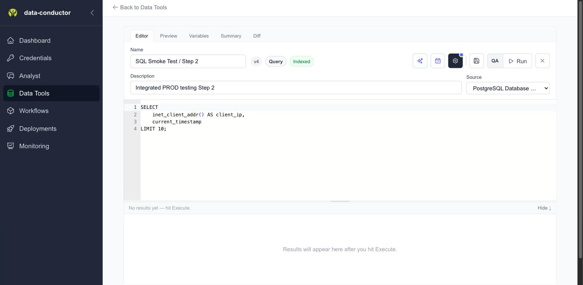Toggle the QA mode button

[495, 61]
